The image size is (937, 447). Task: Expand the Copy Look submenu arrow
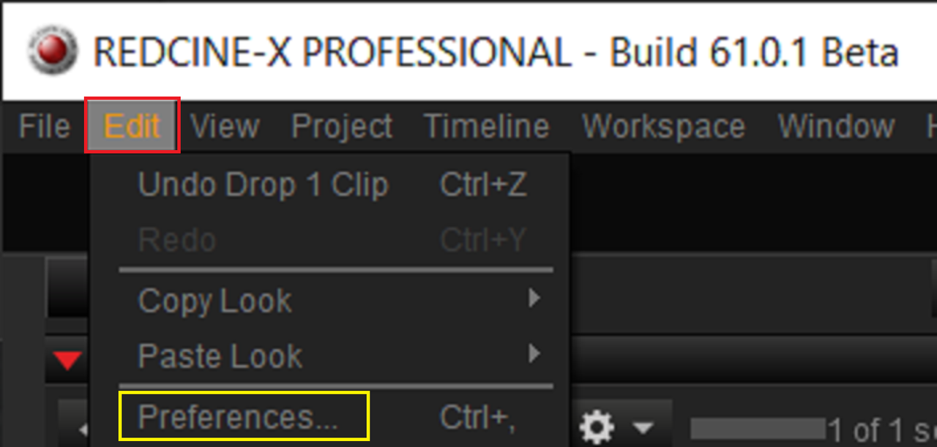click(x=535, y=298)
